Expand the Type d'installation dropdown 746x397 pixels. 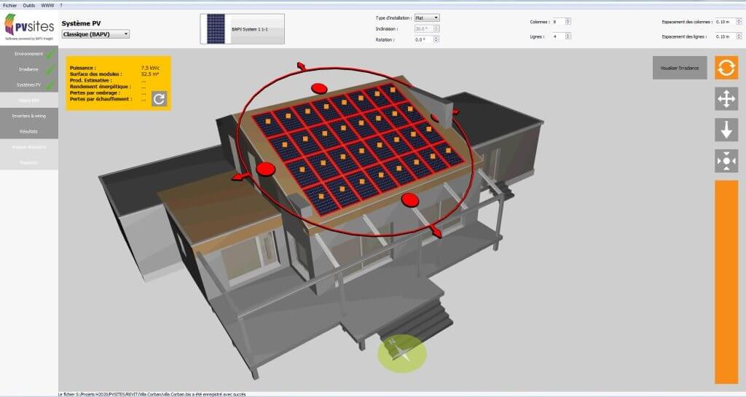[427, 17]
